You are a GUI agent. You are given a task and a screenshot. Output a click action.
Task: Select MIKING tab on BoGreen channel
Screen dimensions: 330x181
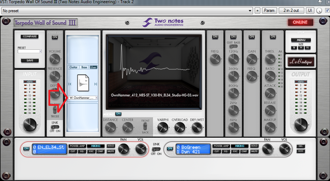(x=239, y=146)
